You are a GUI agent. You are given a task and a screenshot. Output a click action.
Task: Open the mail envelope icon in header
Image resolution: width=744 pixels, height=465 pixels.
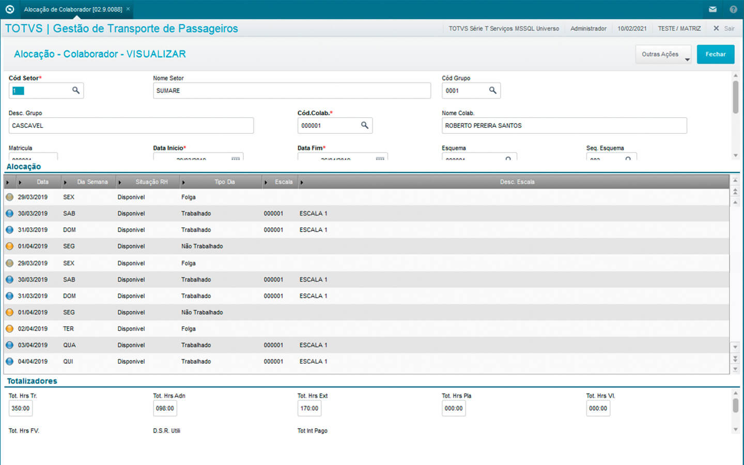712,9
